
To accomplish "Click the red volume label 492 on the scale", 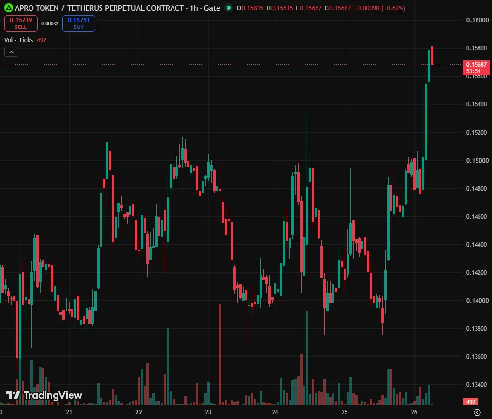I will [x=471, y=402].
